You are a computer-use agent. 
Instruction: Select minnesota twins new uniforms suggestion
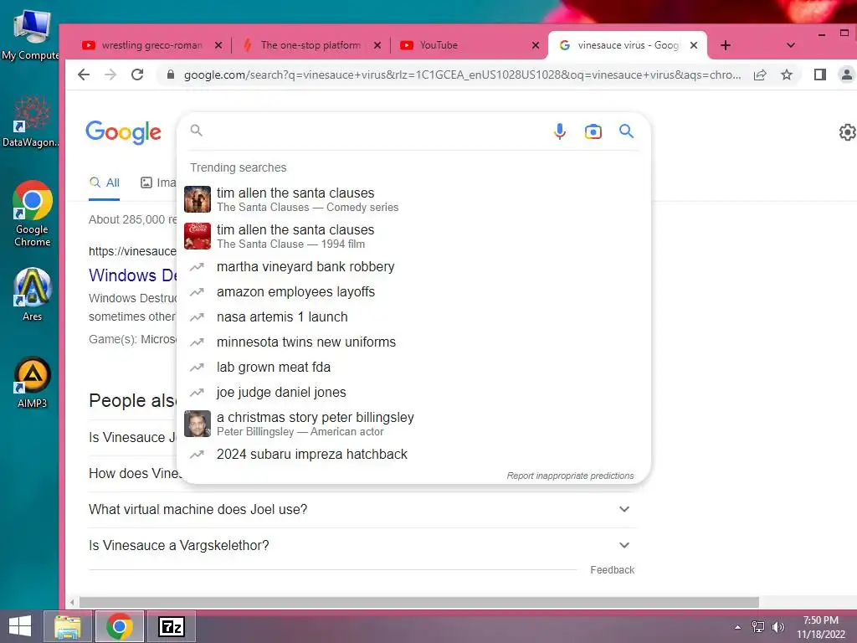(x=413, y=342)
